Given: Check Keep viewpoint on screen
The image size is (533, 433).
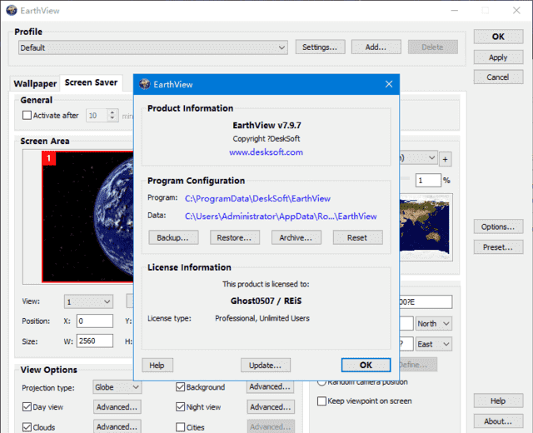Looking at the screenshot, I should coord(321,401).
